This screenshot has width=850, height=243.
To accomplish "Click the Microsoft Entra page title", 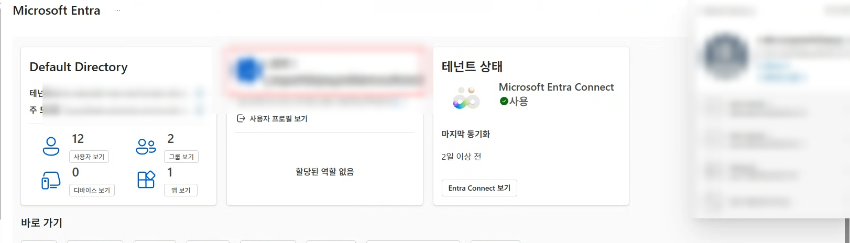I will click(57, 10).
